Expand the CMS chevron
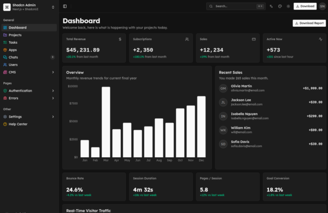 (53, 72)
